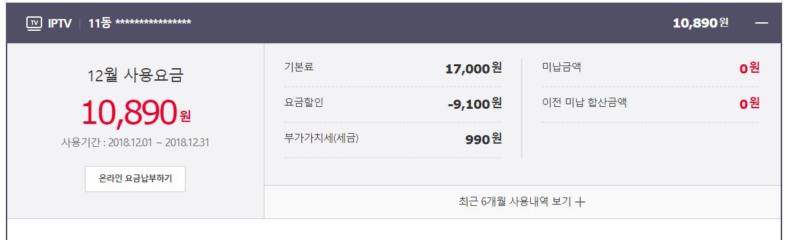Viewport: 788px width, 240px height.
Task: Click the 990원 tax amount
Action: [x=484, y=139]
